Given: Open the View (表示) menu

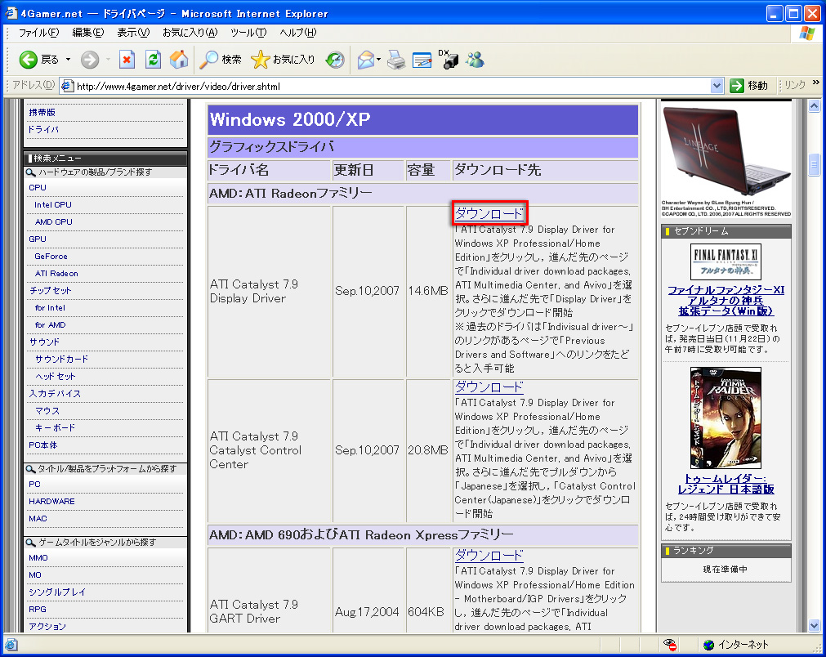Looking at the screenshot, I should (133, 33).
